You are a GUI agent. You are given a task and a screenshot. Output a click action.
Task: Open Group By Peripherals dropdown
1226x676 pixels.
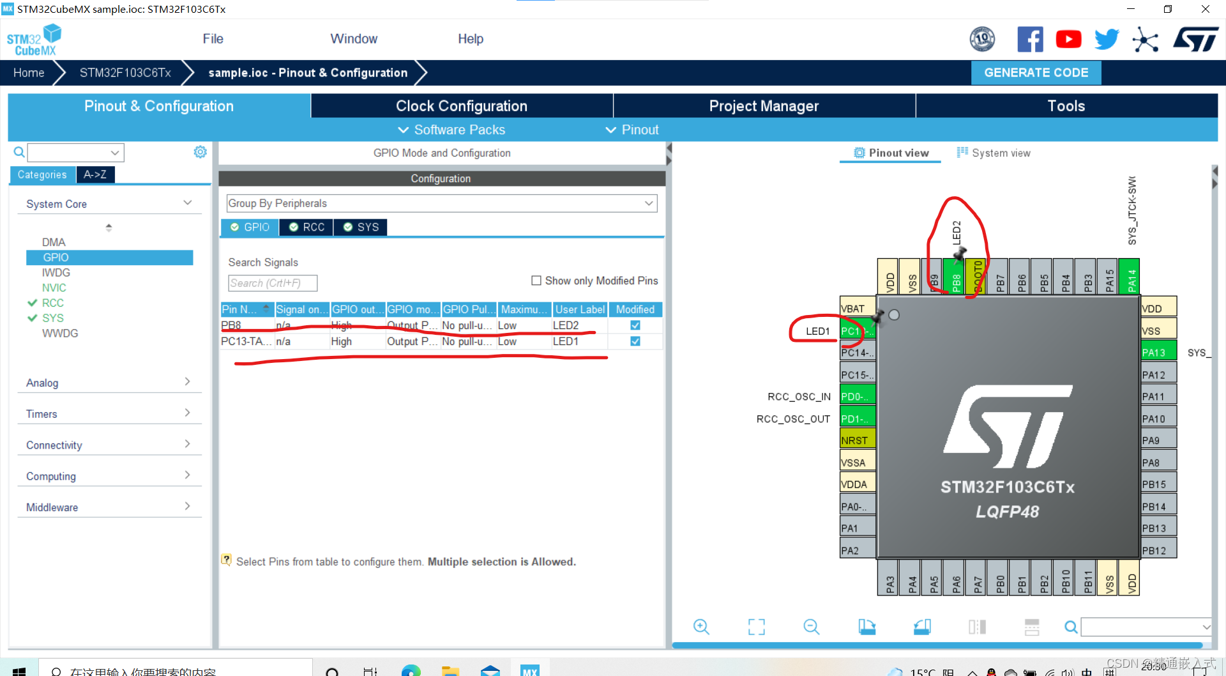[x=442, y=203]
